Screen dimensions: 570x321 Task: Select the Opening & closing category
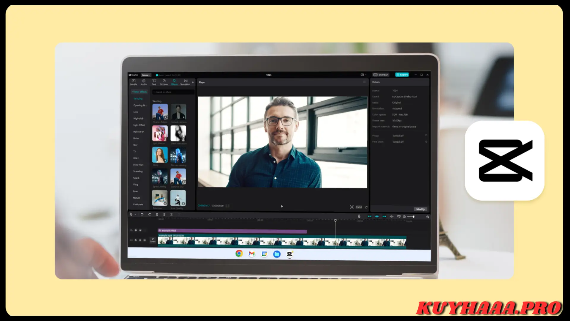140,105
